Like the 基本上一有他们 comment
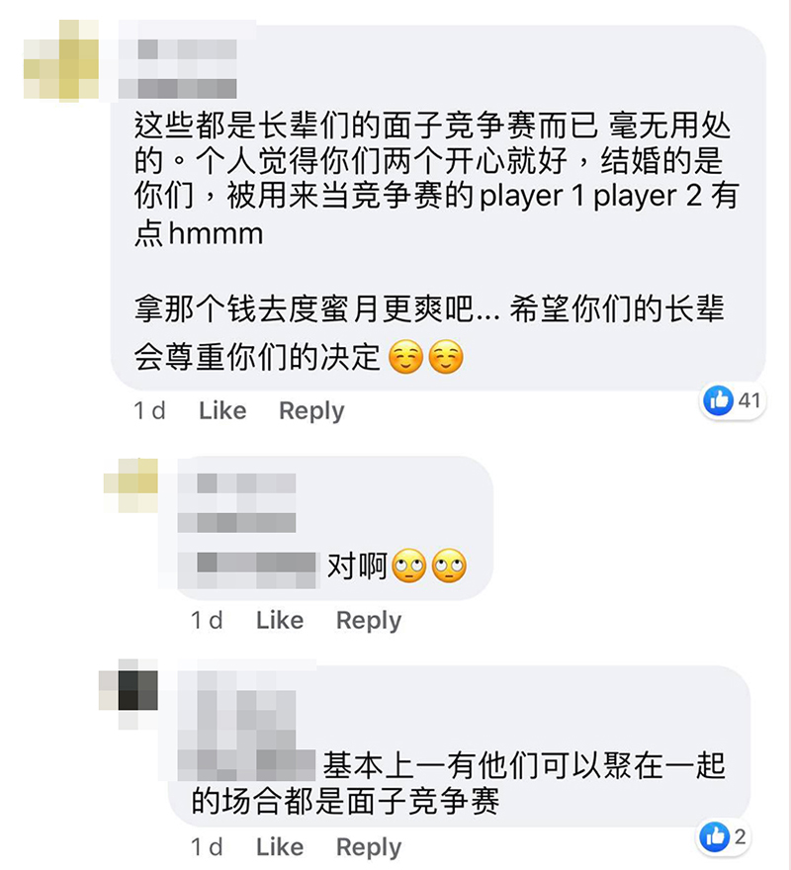 coord(280,847)
